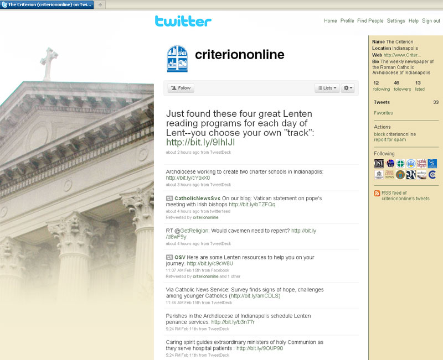
Task: Click the 'Location Indianapolis' profile text
Action: 395,48
